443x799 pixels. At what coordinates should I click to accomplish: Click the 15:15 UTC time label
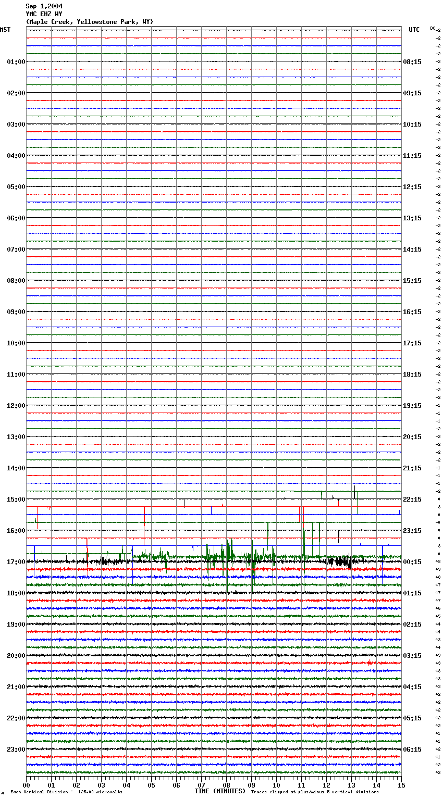click(x=412, y=281)
